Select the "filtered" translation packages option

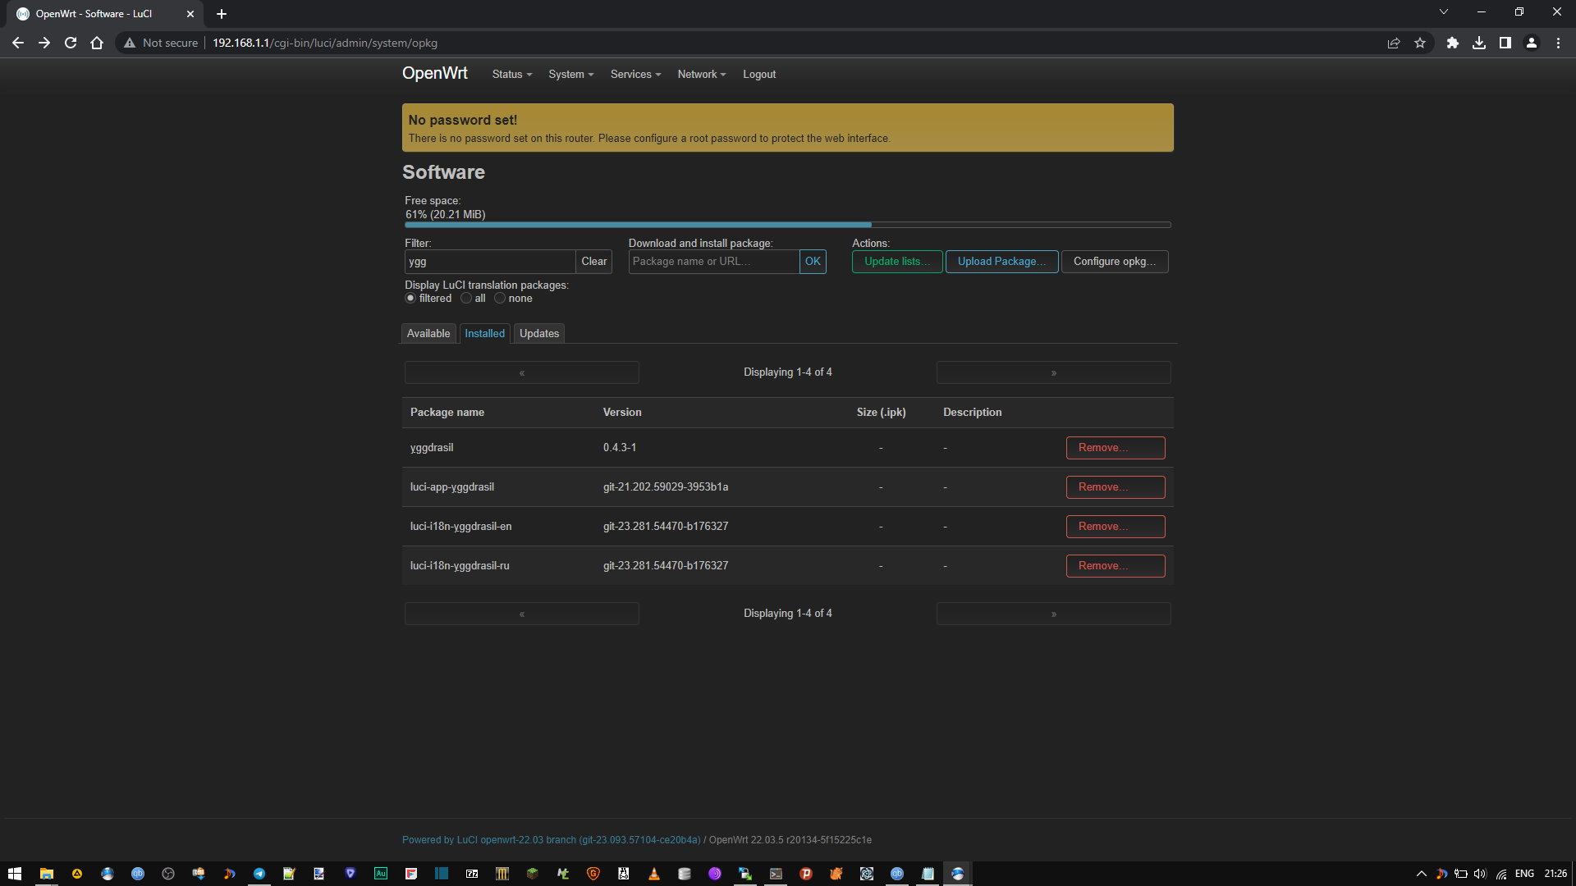(x=410, y=298)
